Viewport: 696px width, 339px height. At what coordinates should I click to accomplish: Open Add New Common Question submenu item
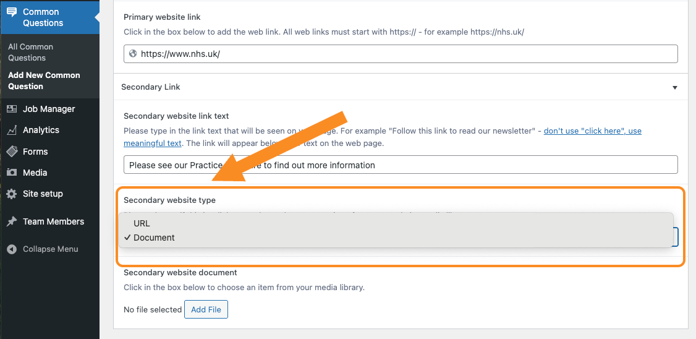tap(44, 81)
